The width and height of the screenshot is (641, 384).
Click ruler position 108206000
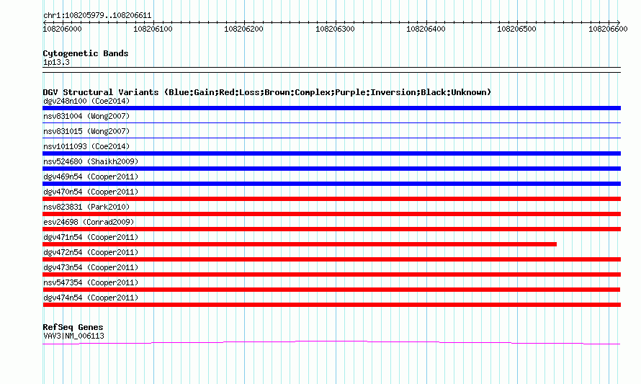click(x=62, y=29)
